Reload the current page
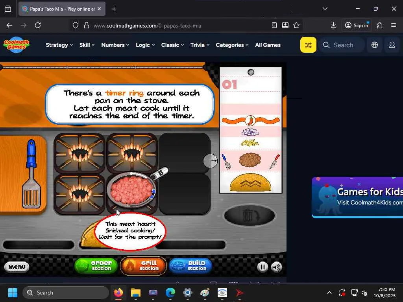This screenshot has height=302, width=403. pyautogui.click(x=38, y=25)
